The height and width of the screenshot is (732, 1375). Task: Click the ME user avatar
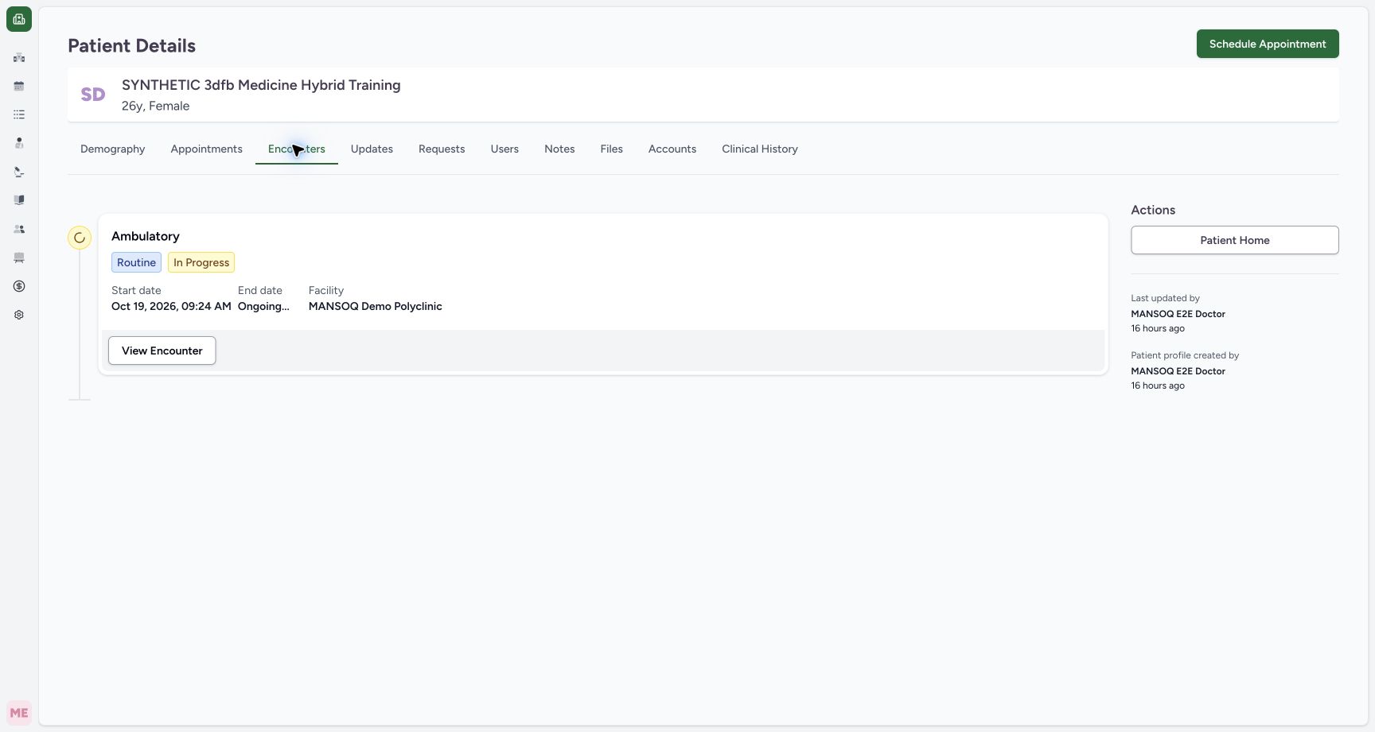(19, 713)
